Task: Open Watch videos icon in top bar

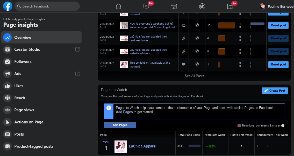Action: pyautogui.click(x=146, y=6)
